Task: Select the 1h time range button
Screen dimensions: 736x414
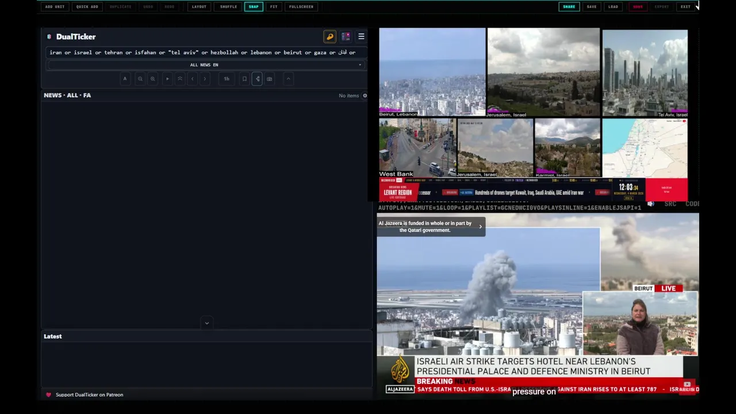Action: 227,79
